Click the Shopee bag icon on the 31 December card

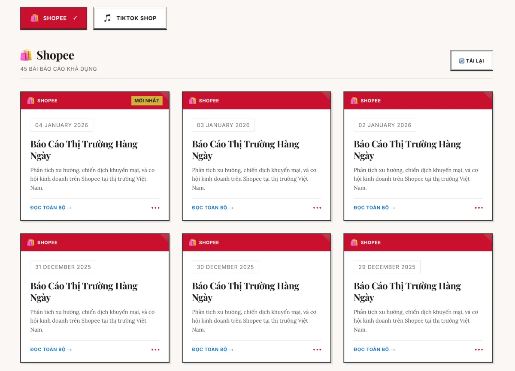[31, 242]
